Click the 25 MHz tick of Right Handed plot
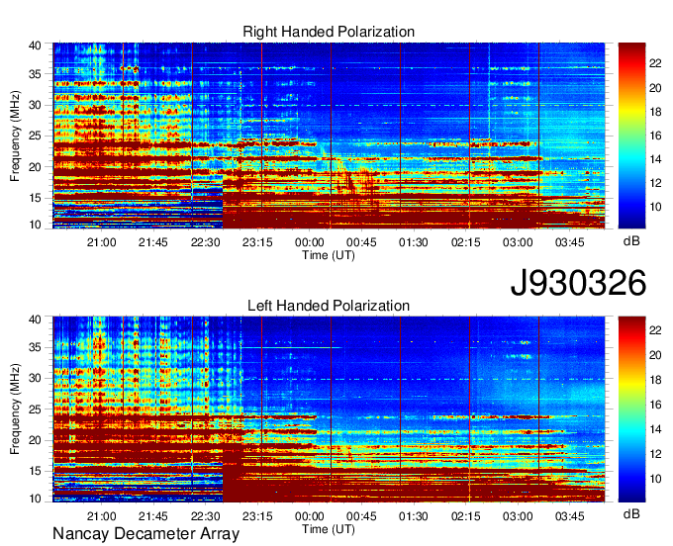 [35, 136]
